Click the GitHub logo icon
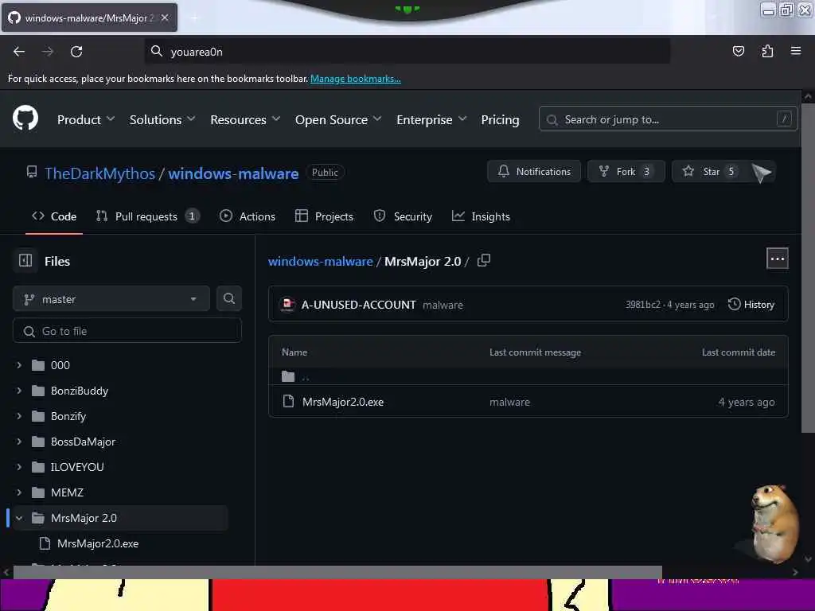 (x=25, y=119)
